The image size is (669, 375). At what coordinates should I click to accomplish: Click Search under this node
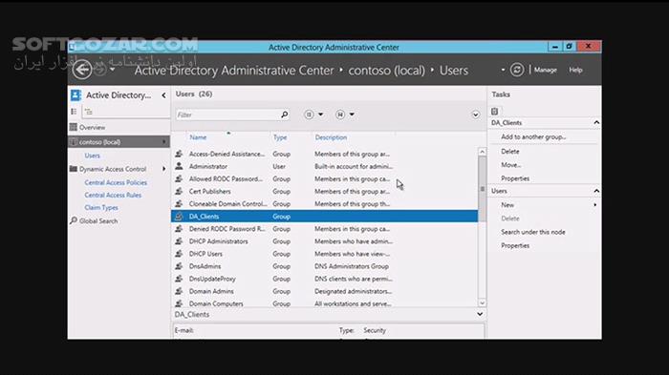[533, 232]
